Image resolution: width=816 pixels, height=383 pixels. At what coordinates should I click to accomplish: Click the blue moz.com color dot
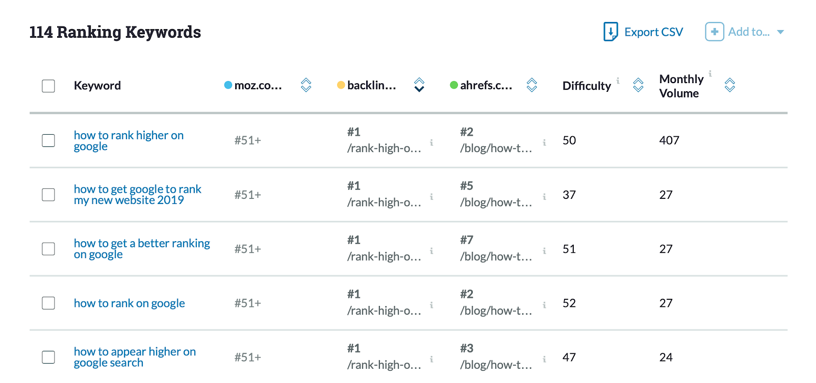pos(228,85)
